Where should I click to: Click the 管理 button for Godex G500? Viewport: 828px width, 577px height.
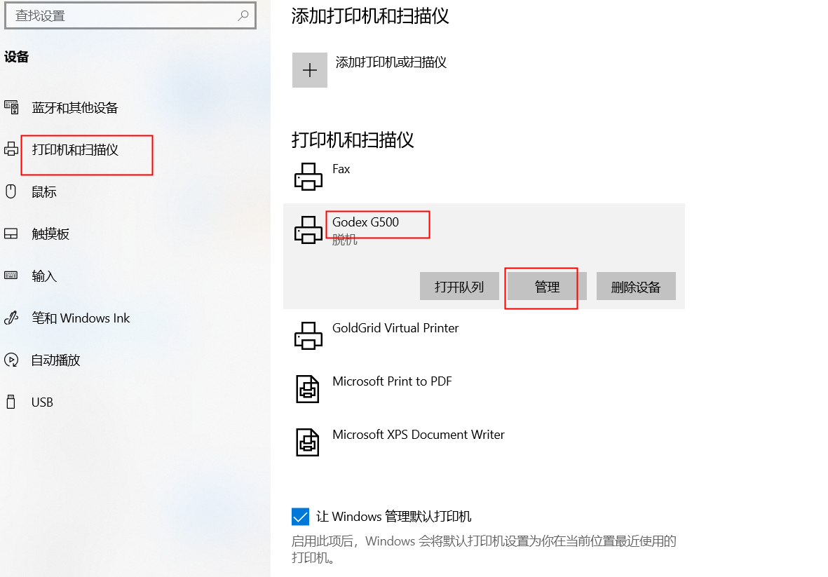coord(547,286)
